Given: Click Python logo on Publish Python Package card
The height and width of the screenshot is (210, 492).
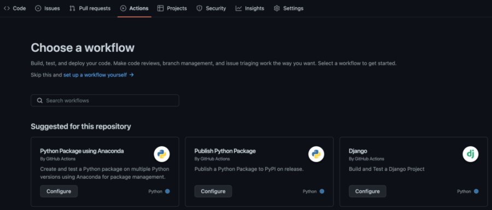Looking at the screenshot, I should 316,154.
